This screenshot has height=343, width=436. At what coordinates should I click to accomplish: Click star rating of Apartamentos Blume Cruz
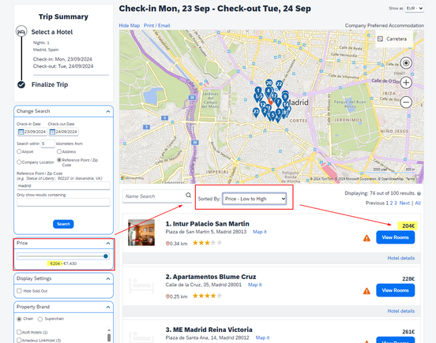(x=207, y=296)
